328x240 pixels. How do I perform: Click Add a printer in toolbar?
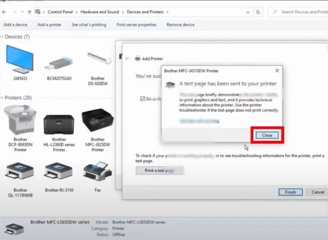click(49, 25)
